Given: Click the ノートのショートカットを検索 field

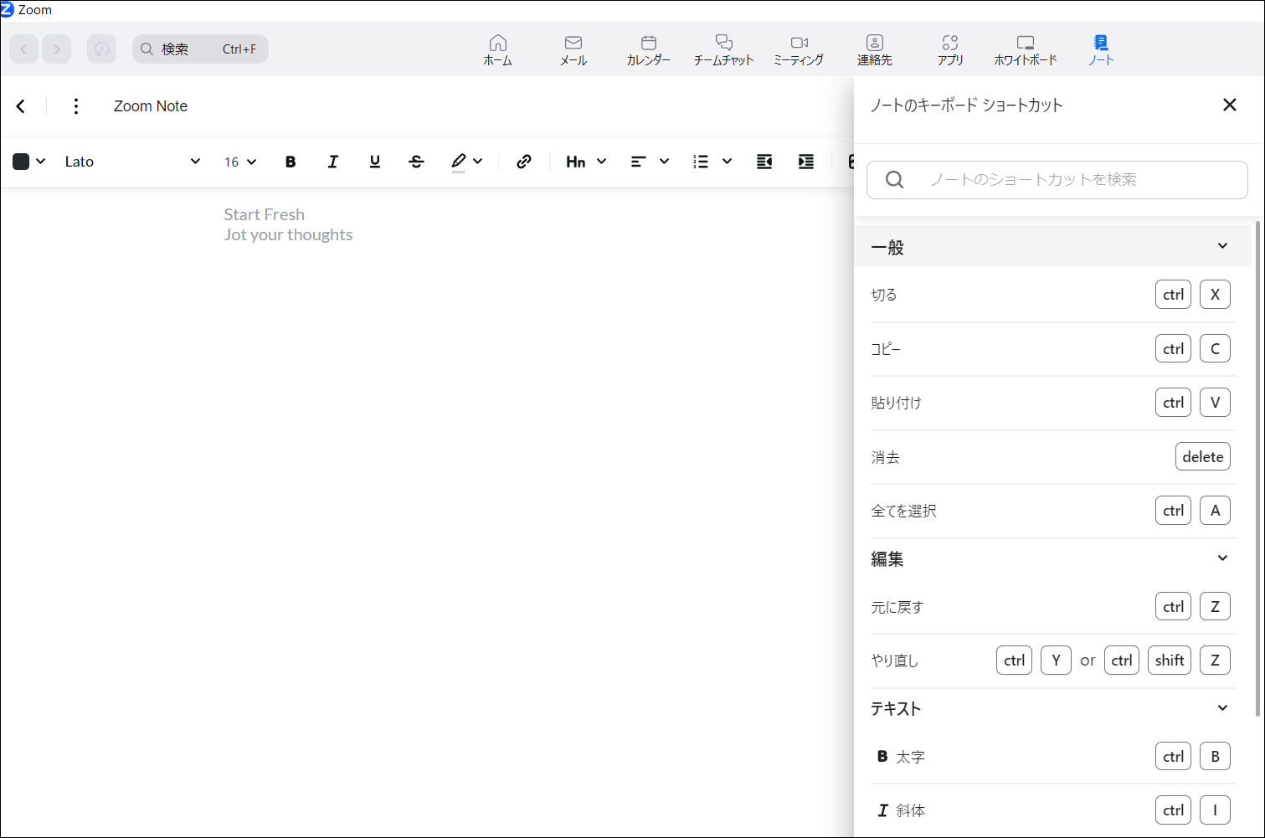Looking at the screenshot, I should [1057, 180].
